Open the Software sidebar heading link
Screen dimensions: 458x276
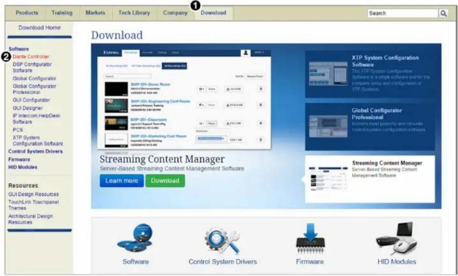coord(19,49)
